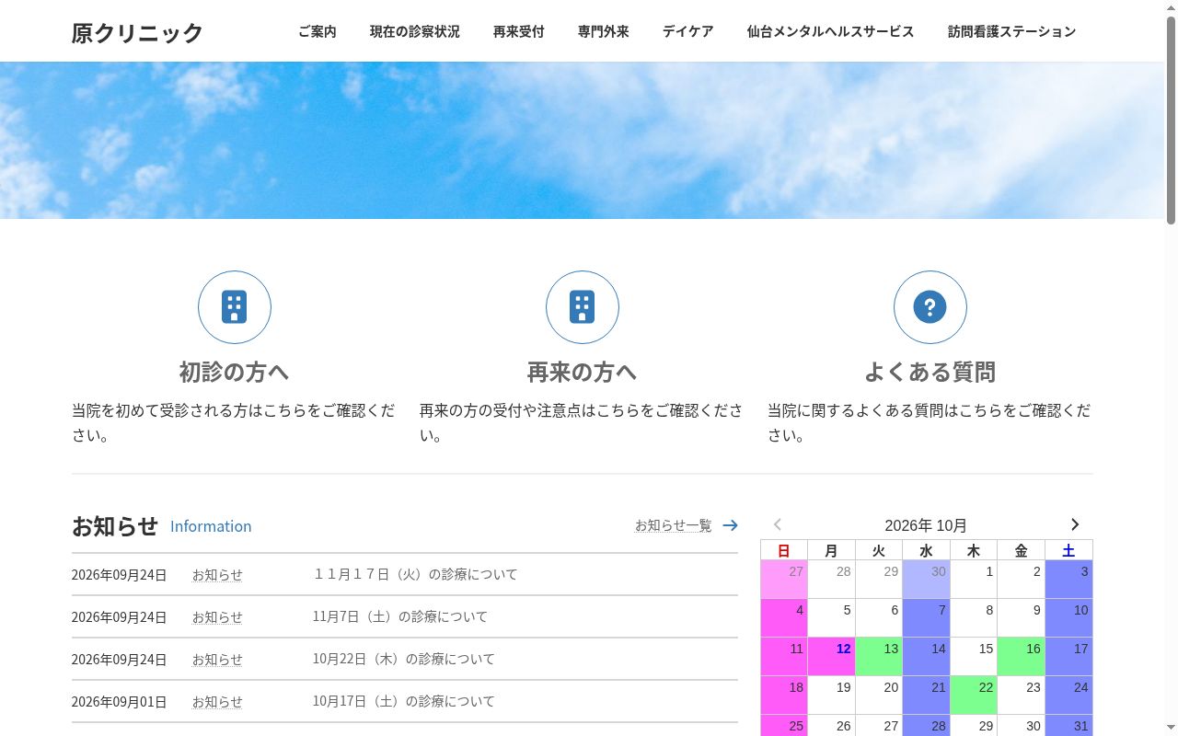Open the question mark icon for よくある質問
The width and height of the screenshot is (1178, 736).
(930, 307)
